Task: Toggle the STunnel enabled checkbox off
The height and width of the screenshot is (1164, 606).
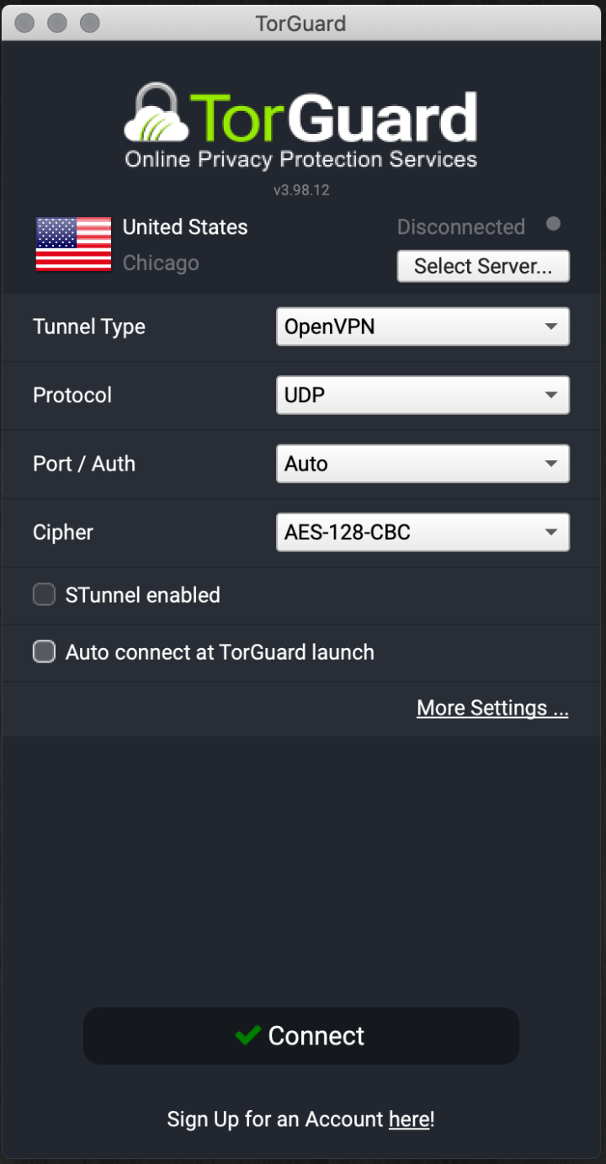Action: tap(44, 594)
